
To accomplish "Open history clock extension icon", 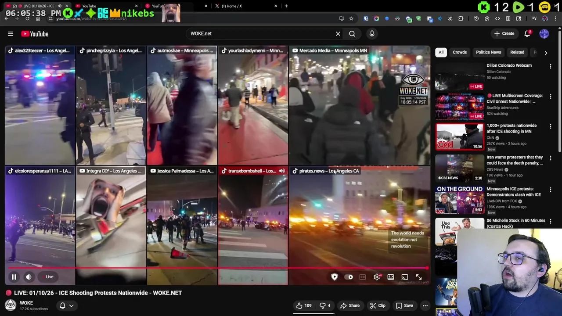I will point(476,18).
